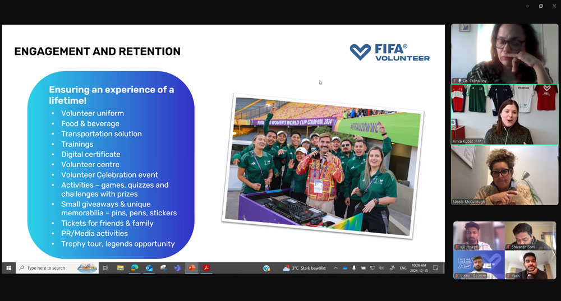This screenshot has width=561, height=301.
Task: Open PowerPoint from the taskbar
Action: 192,268
